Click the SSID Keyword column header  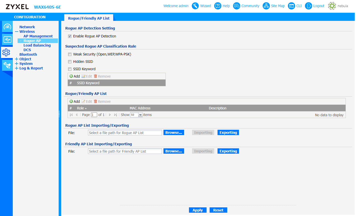88,83
